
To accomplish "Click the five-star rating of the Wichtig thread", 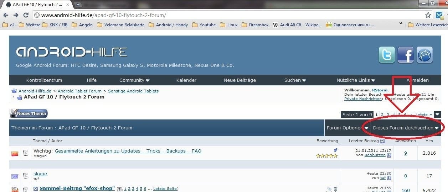I will (x=327, y=156).
